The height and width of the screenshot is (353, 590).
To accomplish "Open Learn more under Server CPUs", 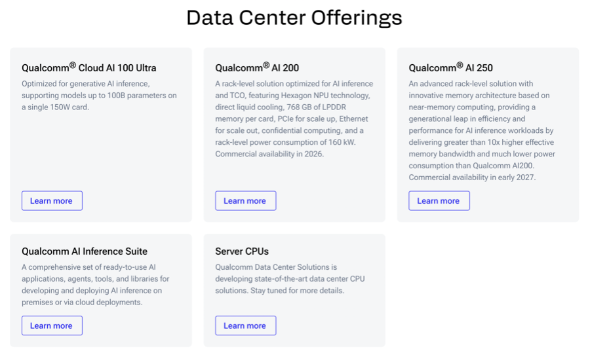I will pyautogui.click(x=245, y=325).
